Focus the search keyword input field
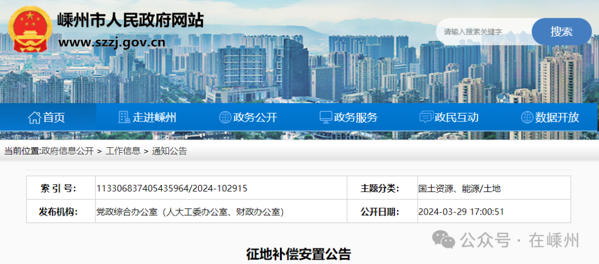The width and height of the screenshot is (599, 264). (484, 32)
